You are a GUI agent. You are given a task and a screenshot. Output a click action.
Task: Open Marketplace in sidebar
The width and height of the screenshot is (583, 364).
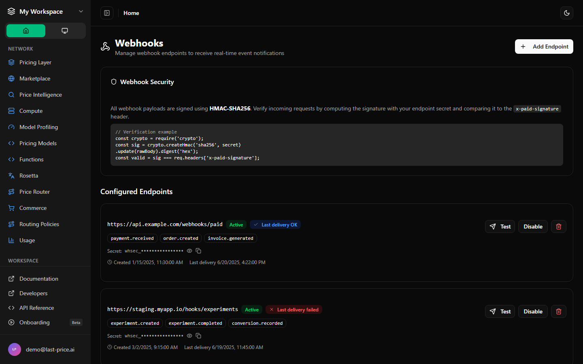click(x=45, y=78)
